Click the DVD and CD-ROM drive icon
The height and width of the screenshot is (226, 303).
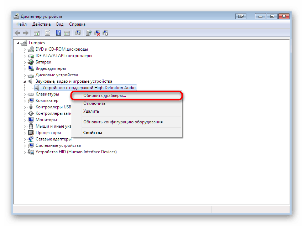pos(31,49)
